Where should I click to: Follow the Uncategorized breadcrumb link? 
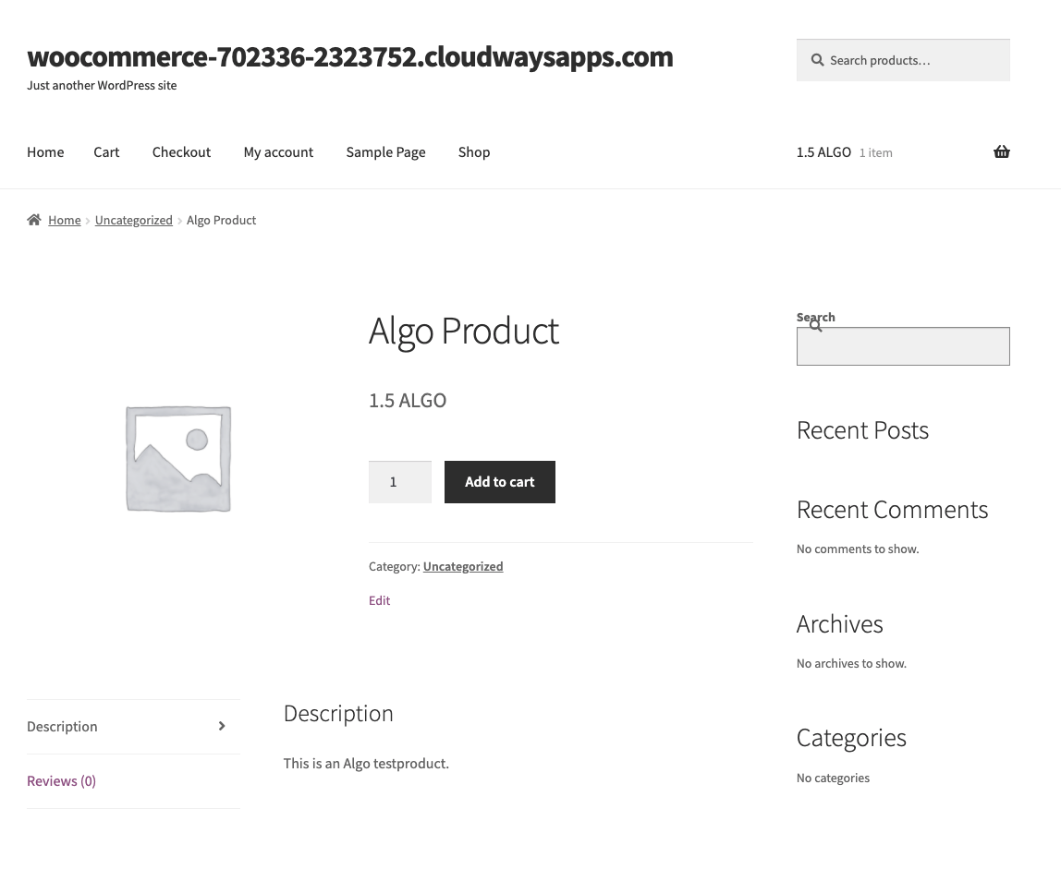(133, 220)
